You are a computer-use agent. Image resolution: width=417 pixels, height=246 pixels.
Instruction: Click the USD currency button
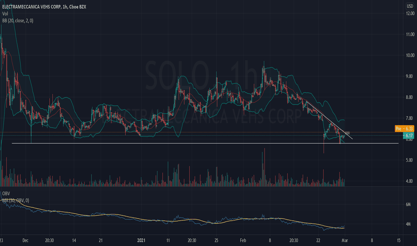[x=410, y=6]
